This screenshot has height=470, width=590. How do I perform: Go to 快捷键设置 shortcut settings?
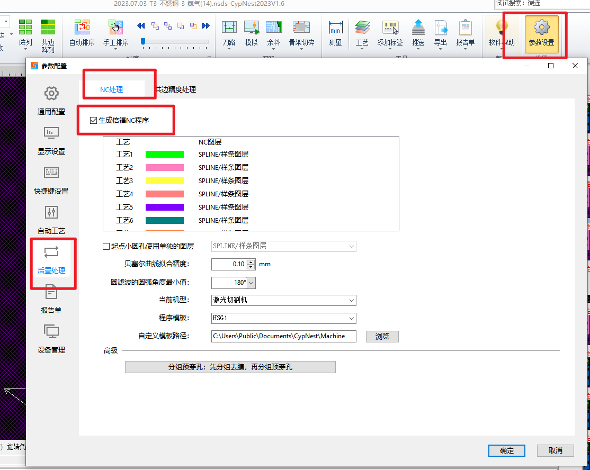tap(51, 180)
